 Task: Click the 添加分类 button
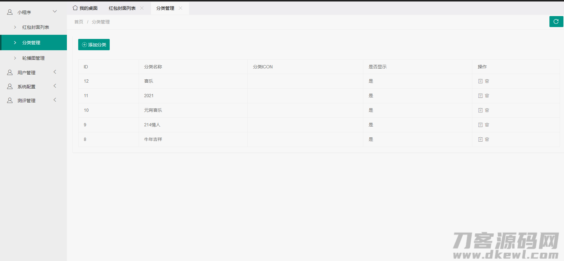(94, 45)
